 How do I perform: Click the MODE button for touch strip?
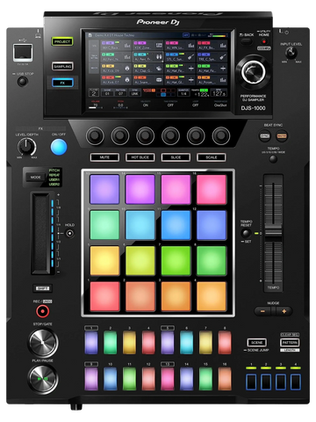tap(35, 178)
